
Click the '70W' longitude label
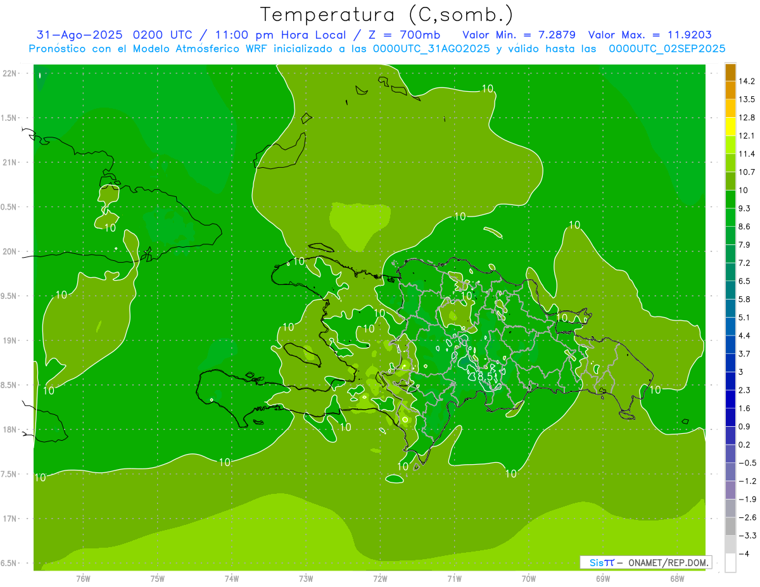click(529, 578)
